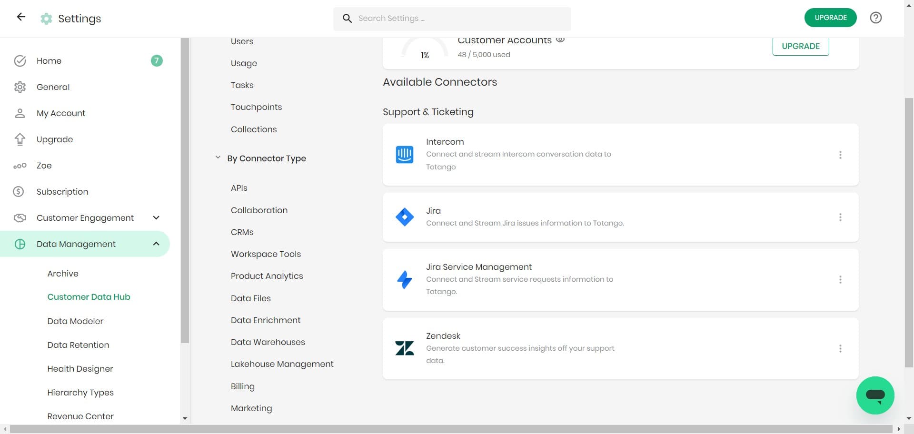The image size is (914, 434).
Task: Click the sidebar scroll down arrow
Action: pyautogui.click(x=185, y=419)
